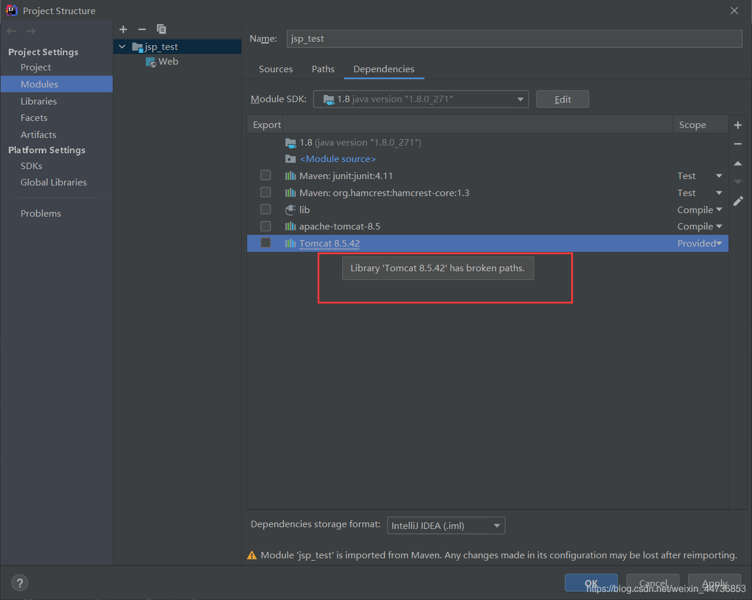Toggle export checkbox for Tomcat 8.5.42
752x600 pixels.
pos(265,243)
